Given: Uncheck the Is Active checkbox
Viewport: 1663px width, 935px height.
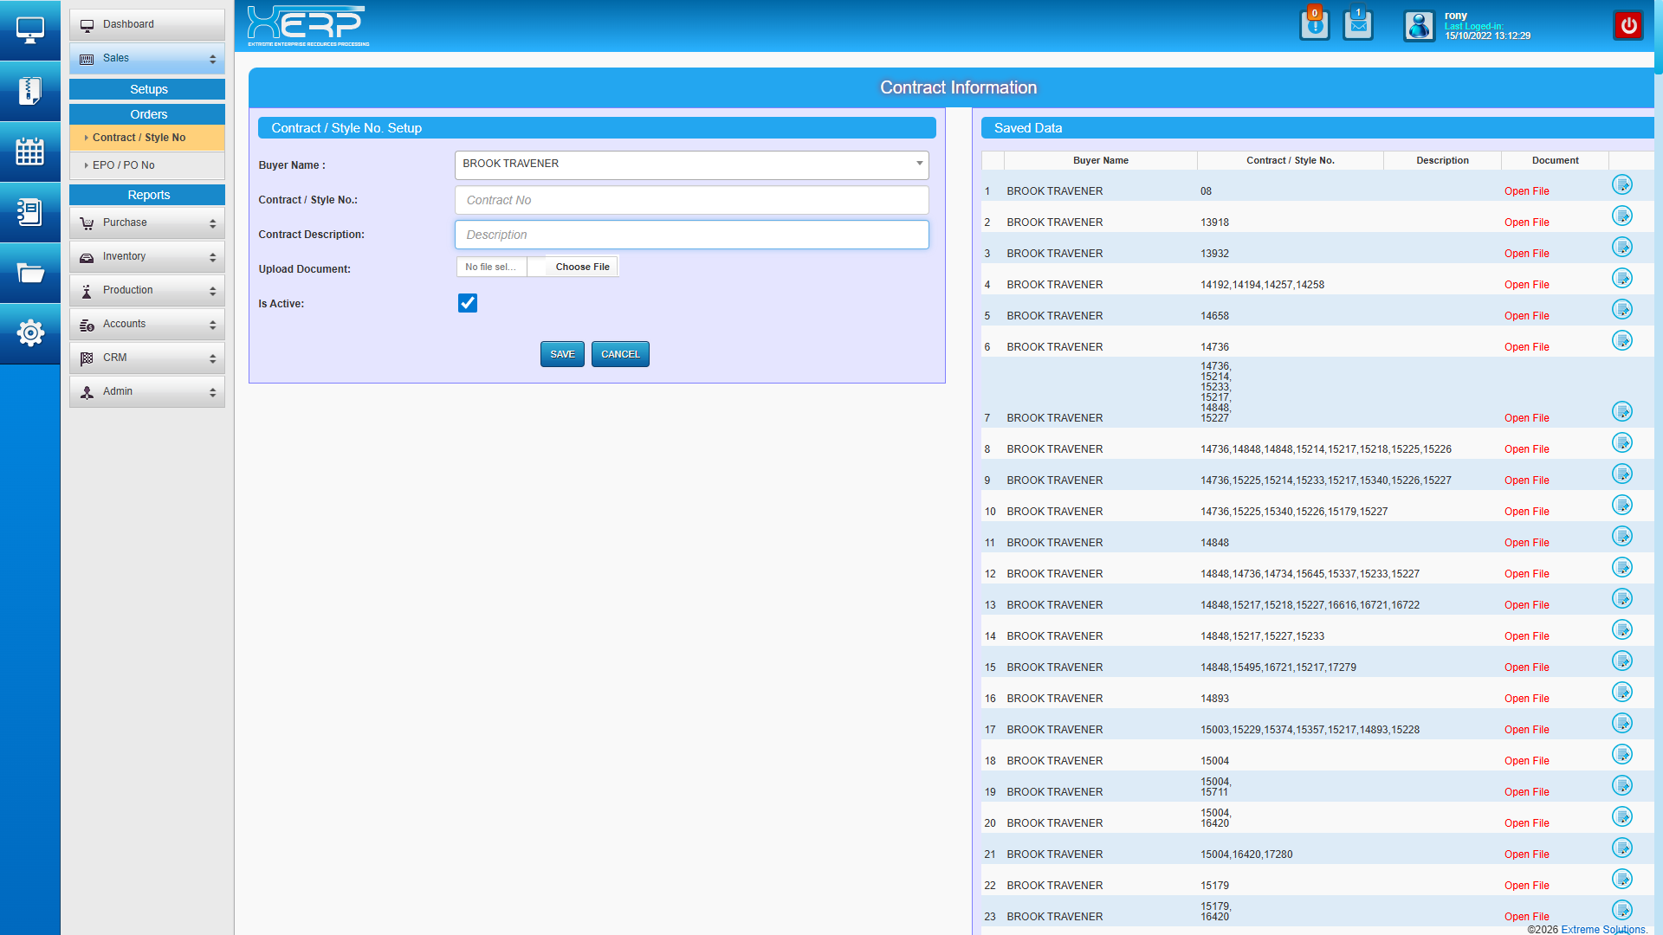Looking at the screenshot, I should pos(468,303).
